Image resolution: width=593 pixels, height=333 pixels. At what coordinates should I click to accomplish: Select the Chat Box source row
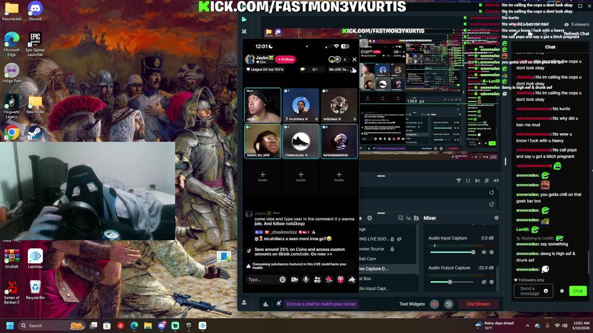tap(388, 278)
